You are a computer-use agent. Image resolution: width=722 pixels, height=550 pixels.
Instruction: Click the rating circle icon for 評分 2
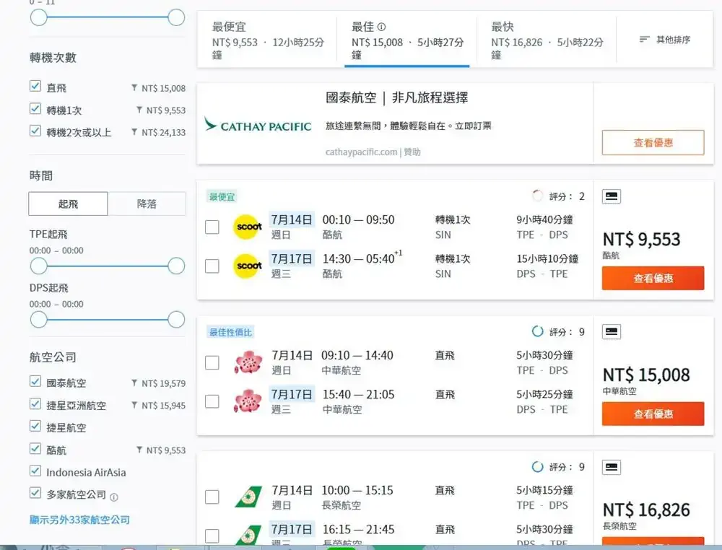(537, 196)
